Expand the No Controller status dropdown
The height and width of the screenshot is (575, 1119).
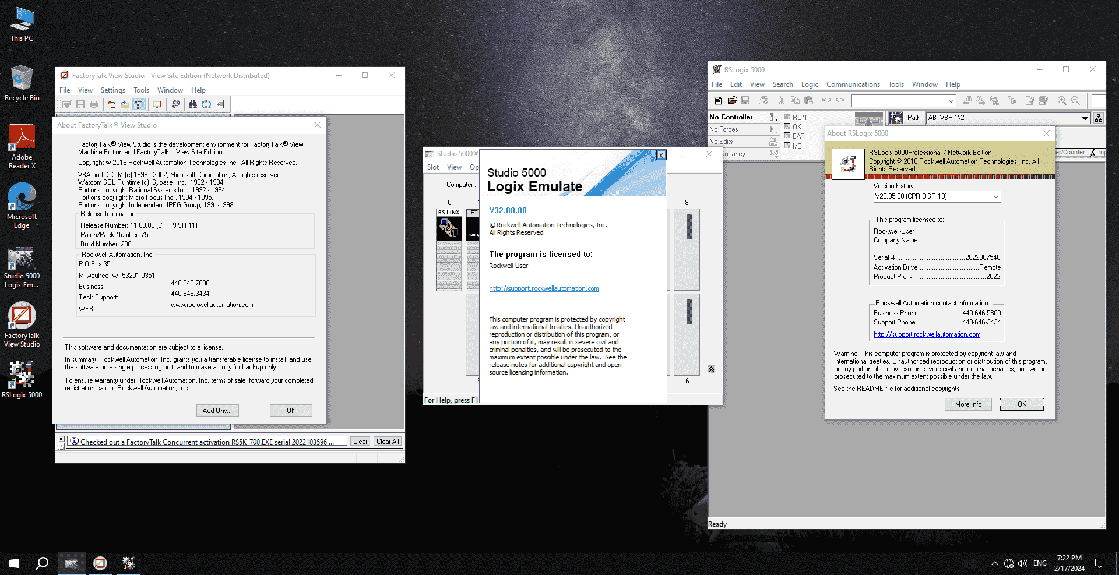[773, 117]
